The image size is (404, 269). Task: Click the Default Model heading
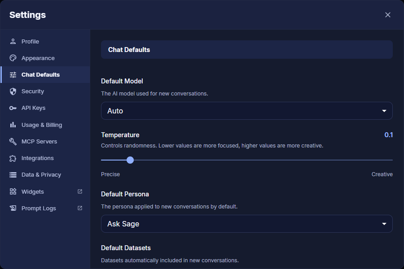click(122, 81)
